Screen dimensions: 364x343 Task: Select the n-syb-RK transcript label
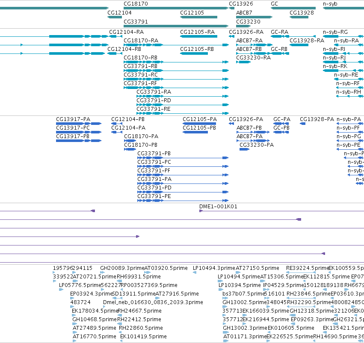(x=335, y=66)
